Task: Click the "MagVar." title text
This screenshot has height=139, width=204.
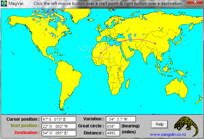Action: point(16,4)
